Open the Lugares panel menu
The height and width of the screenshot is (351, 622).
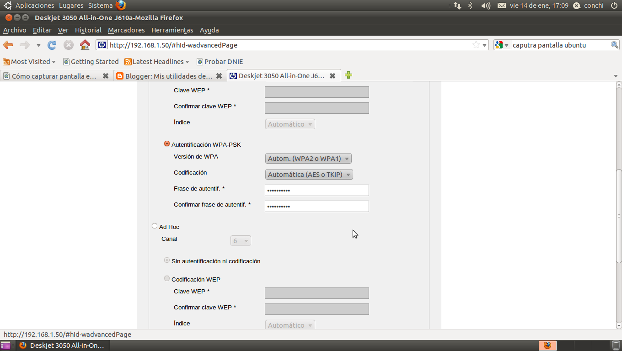pos(71,5)
